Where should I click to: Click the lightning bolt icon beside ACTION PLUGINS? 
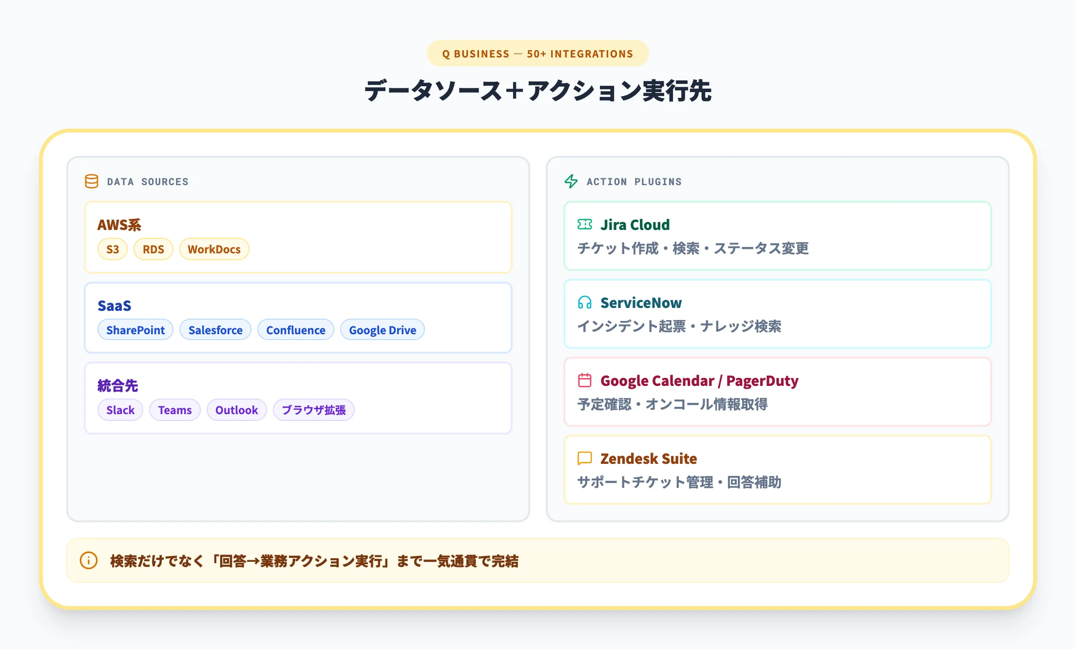tap(571, 181)
